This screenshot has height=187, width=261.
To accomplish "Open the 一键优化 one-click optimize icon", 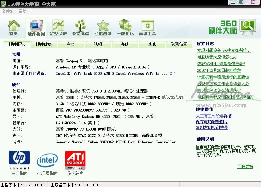I will pyautogui.click(x=125, y=28).
